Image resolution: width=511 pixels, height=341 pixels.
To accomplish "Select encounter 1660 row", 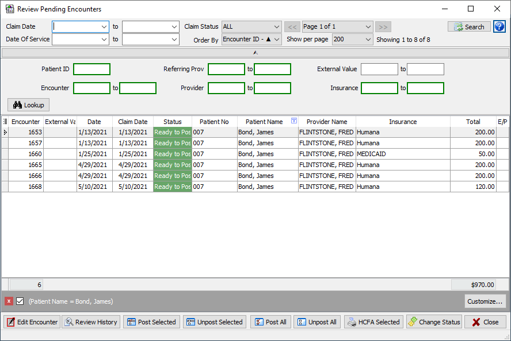I will [x=255, y=154].
